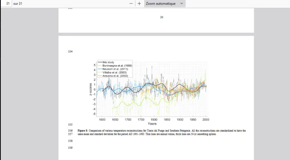The height and width of the screenshot is (160, 290).
Task: Open the Zoom automatique dropdown
Action: pos(164,4)
